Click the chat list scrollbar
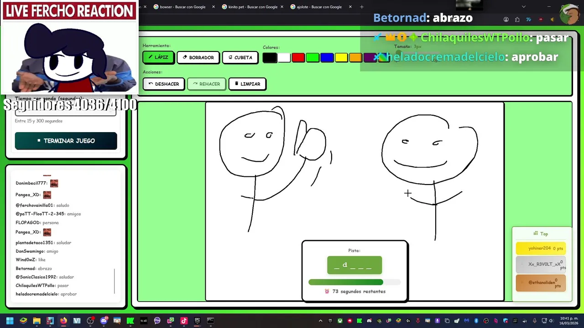The height and width of the screenshot is (328, 584). [115, 281]
